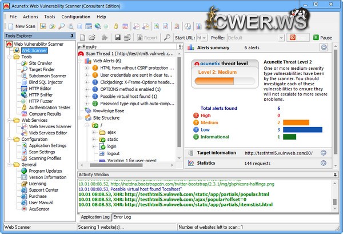Collapse the Tools folder in explorer
The width and height of the screenshot is (343, 234).
point(9,57)
